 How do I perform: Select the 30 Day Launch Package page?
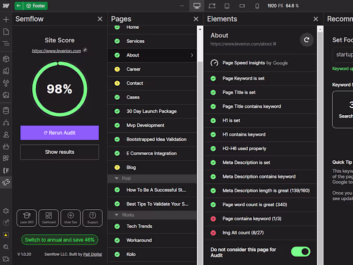click(152, 111)
